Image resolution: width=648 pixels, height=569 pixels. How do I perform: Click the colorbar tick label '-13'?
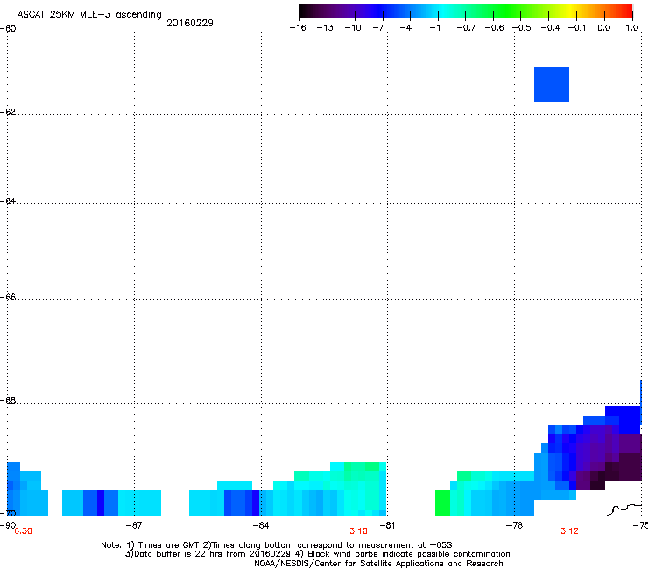325,28
